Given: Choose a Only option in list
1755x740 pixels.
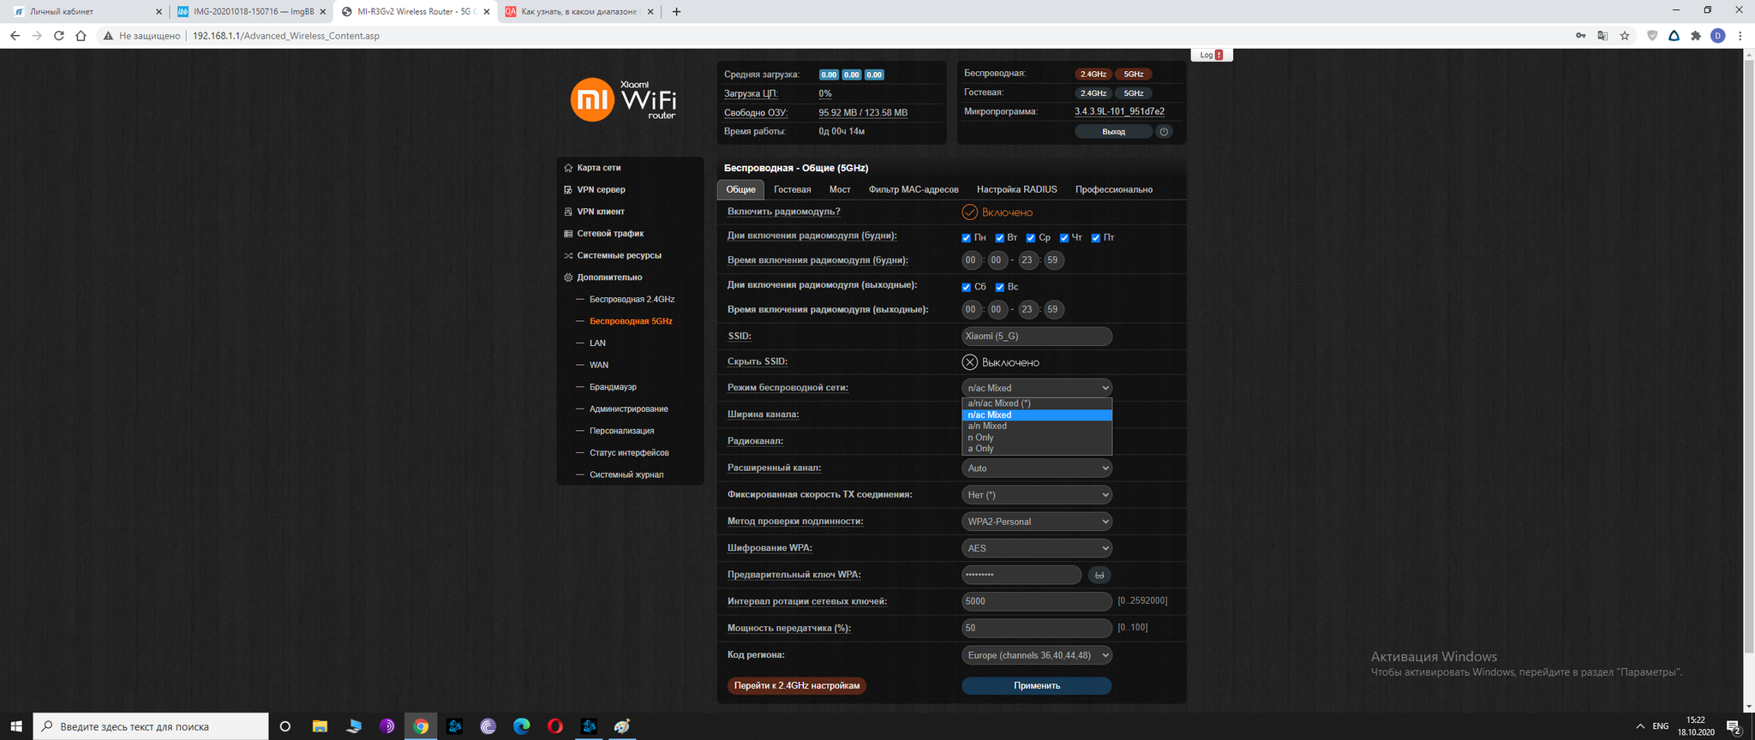Looking at the screenshot, I should tap(1037, 449).
